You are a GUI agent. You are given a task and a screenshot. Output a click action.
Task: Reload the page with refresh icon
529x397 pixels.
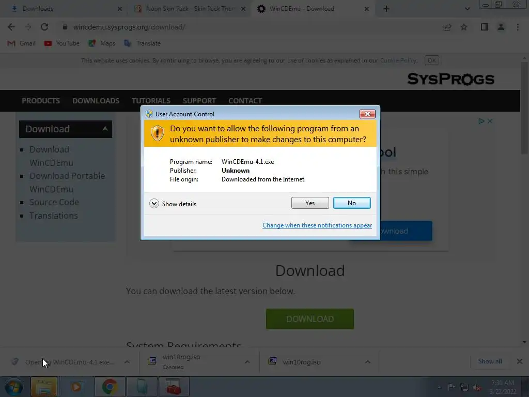click(x=44, y=27)
